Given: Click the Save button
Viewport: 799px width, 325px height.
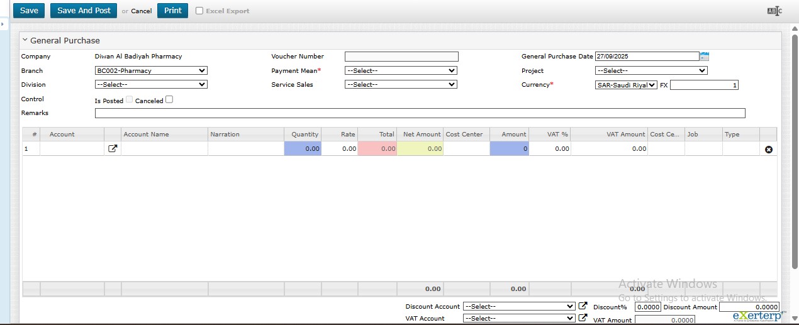Looking at the screenshot, I should coord(29,11).
